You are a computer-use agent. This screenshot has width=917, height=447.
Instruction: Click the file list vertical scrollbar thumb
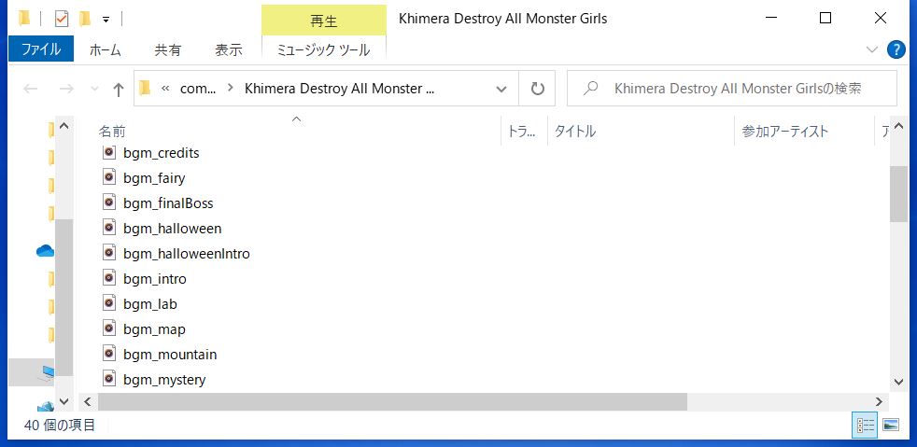[898, 194]
